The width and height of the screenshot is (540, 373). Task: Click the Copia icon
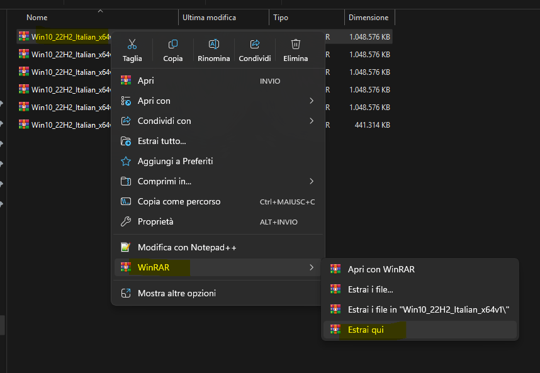[x=173, y=45]
